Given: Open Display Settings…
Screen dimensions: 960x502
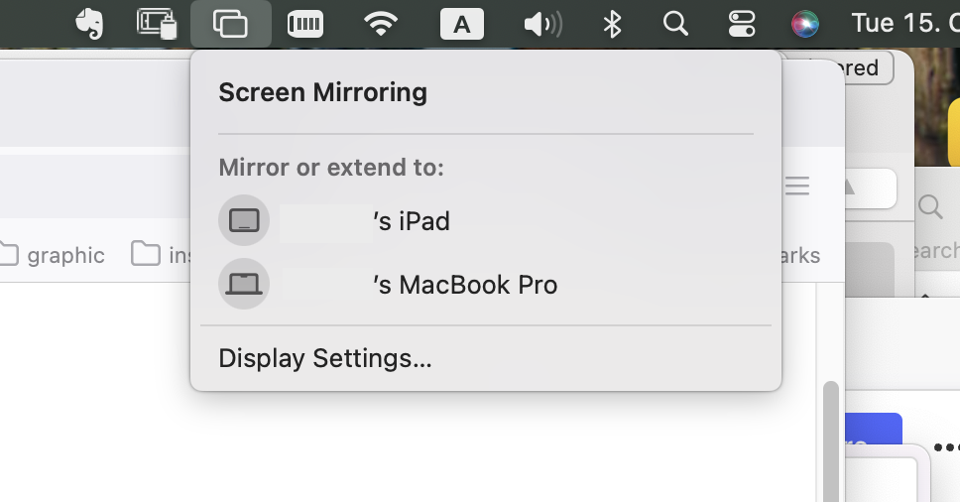Looking at the screenshot, I should click(x=325, y=358).
